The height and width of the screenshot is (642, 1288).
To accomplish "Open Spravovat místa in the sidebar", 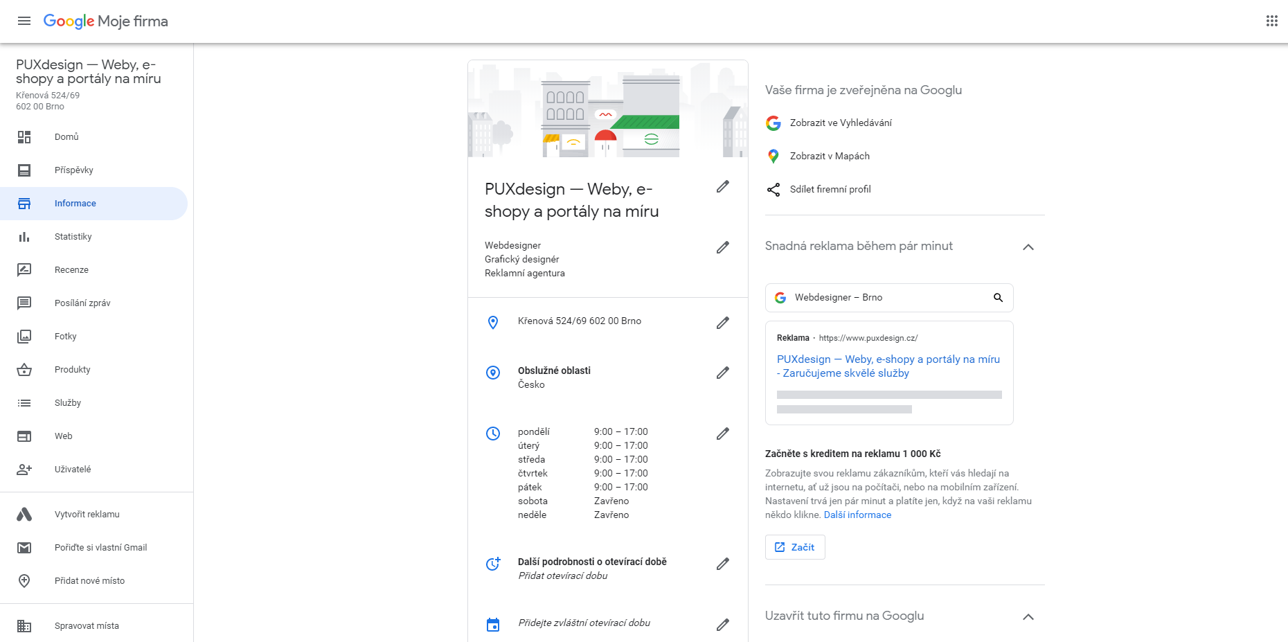I will 87,626.
